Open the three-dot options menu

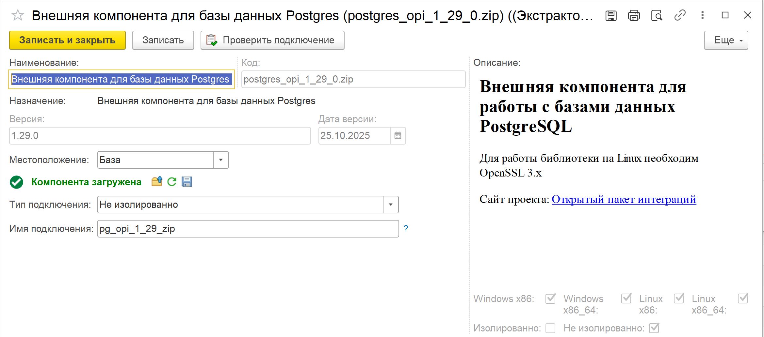[702, 15]
